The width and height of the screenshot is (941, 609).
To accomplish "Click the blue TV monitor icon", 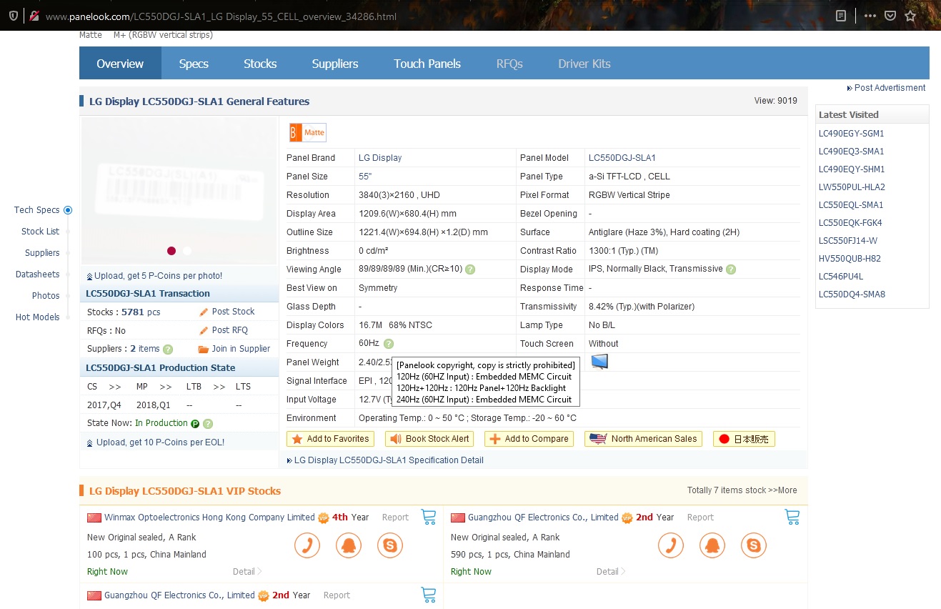I will coord(599,362).
